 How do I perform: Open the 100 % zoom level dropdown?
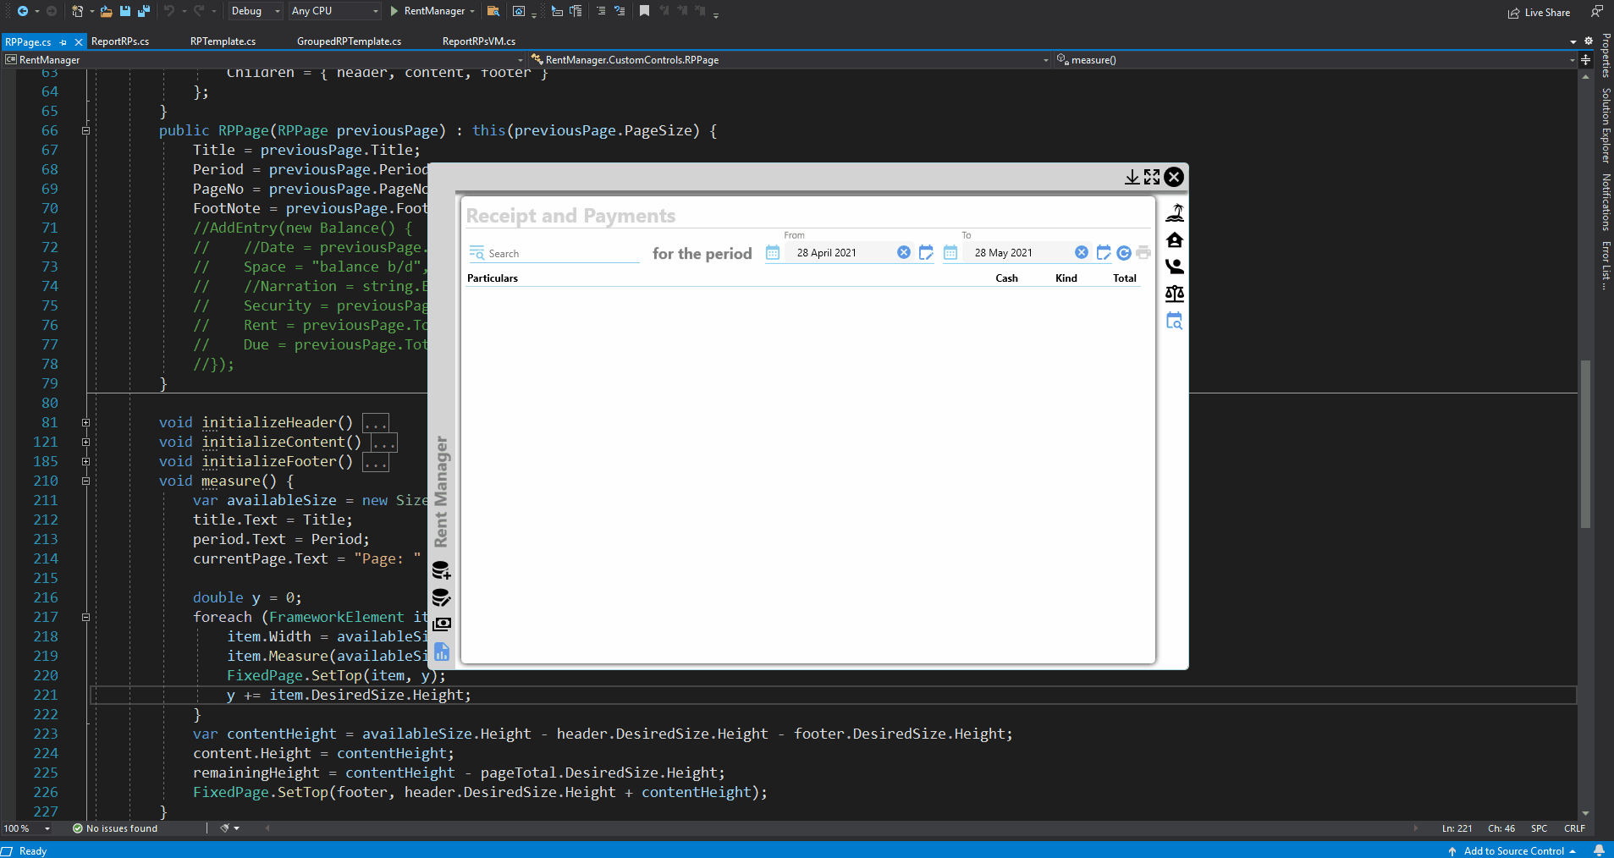click(x=26, y=828)
